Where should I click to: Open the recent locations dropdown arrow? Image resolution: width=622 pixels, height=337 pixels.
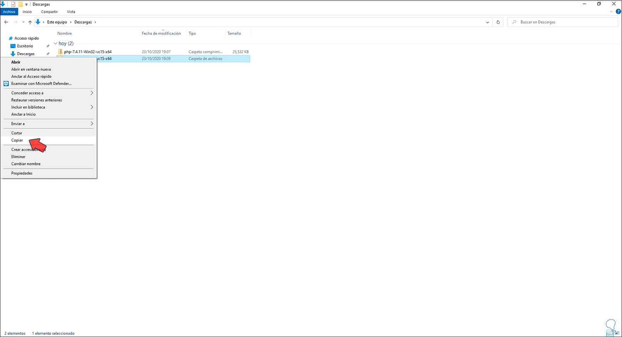point(23,22)
